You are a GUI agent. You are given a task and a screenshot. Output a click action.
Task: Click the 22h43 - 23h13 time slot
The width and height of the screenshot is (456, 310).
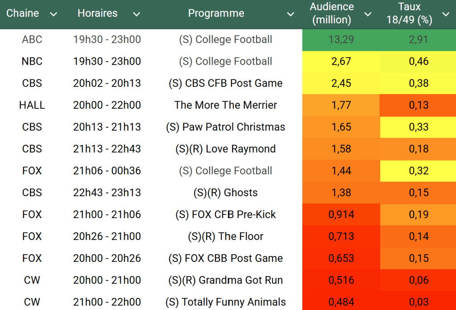pyautogui.click(x=107, y=193)
